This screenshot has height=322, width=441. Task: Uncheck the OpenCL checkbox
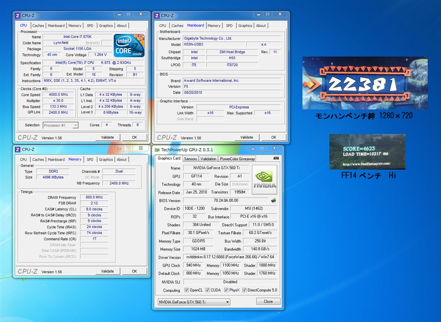(186, 290)
